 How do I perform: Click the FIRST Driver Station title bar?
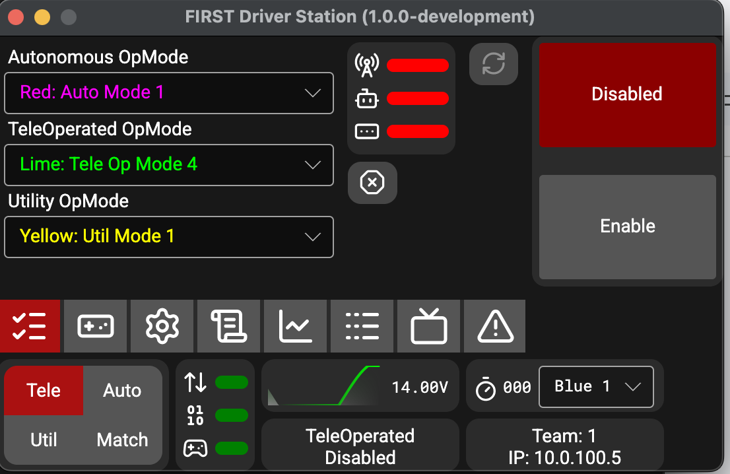tap(360, 17)
